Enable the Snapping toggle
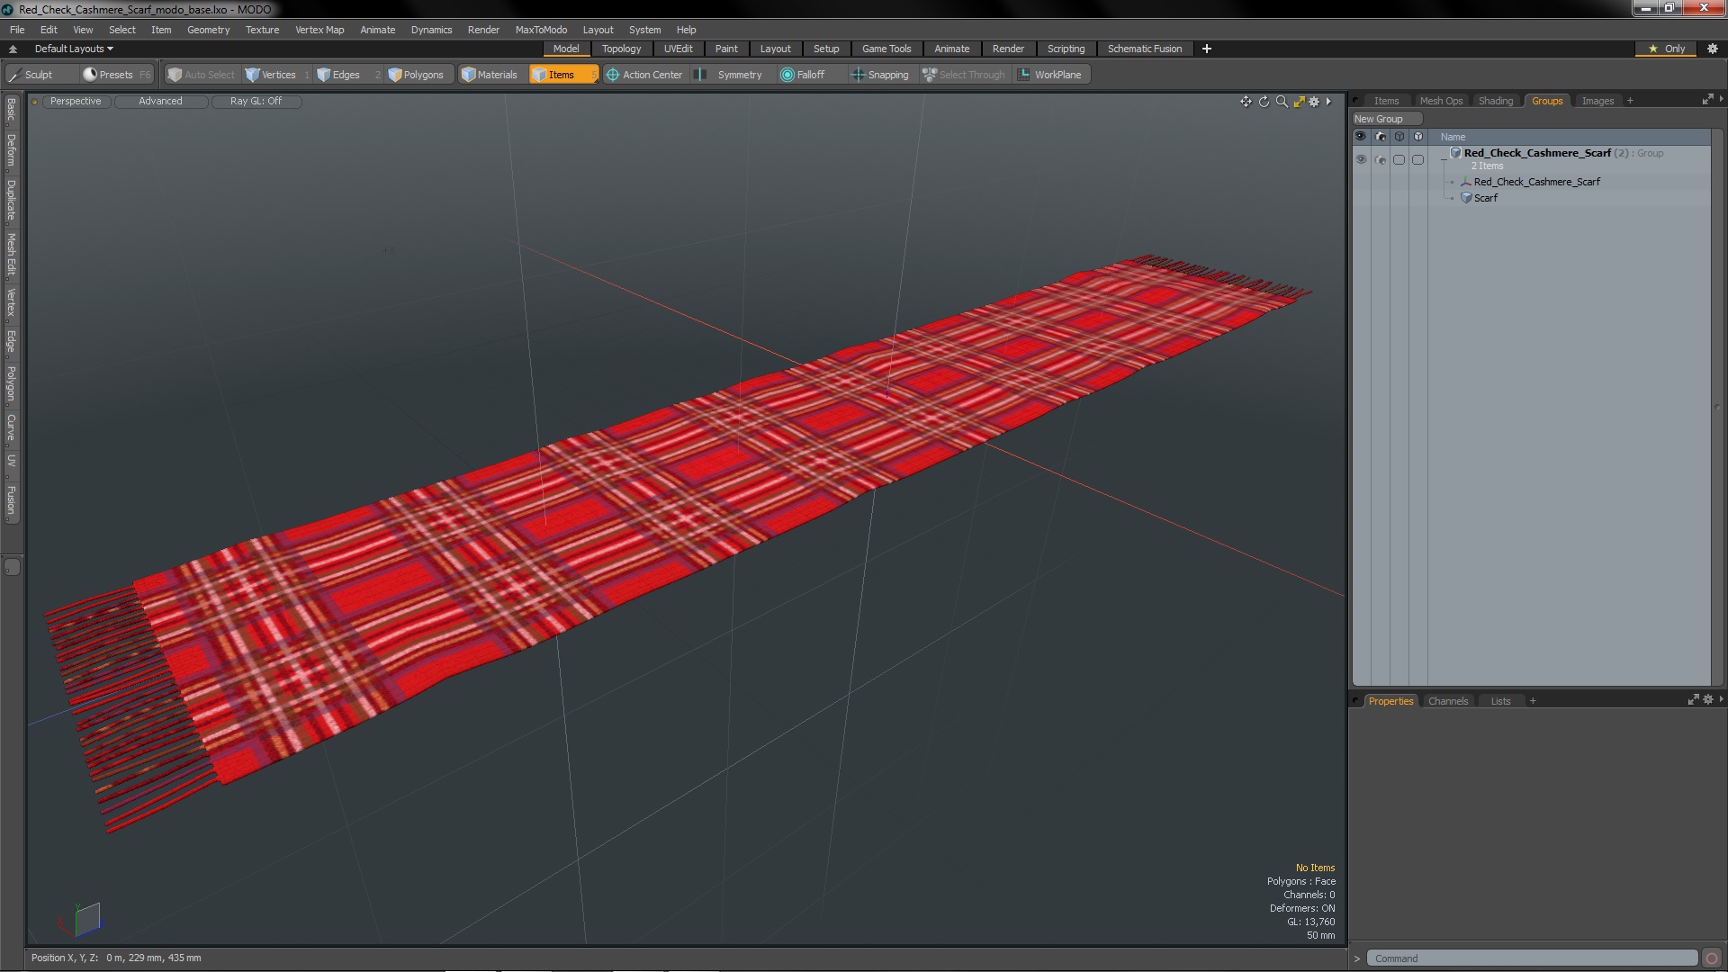Viewport: 1728px width, 972px height. 879,75
